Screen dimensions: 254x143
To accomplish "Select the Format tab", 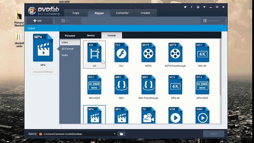I will (x=112, y=35).
